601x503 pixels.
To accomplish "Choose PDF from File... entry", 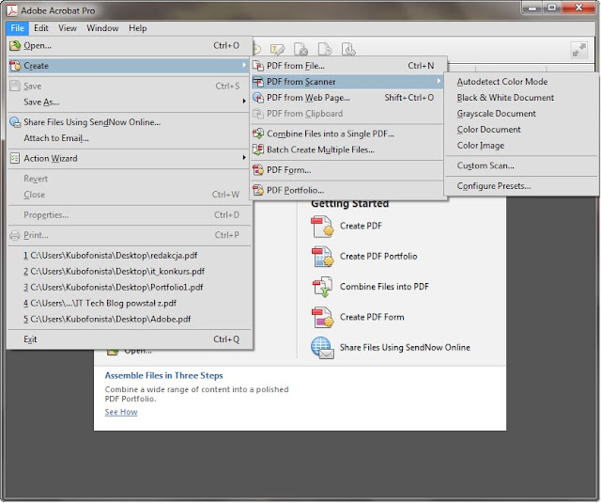I will pos(348,66).
